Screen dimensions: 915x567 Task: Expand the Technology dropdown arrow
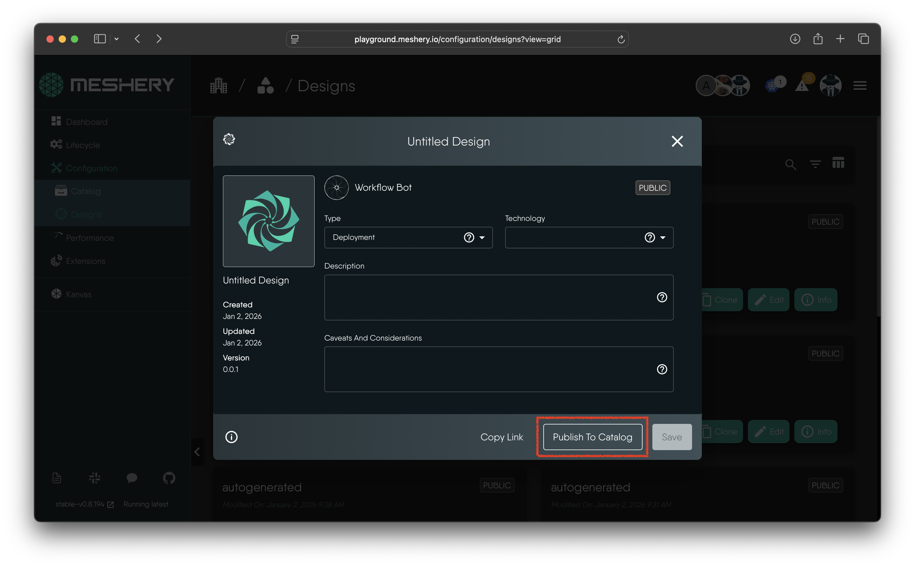point(663,237)
